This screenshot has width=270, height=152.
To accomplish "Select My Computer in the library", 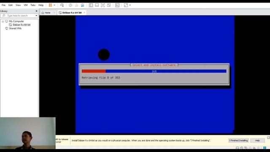I will point(16,21).
